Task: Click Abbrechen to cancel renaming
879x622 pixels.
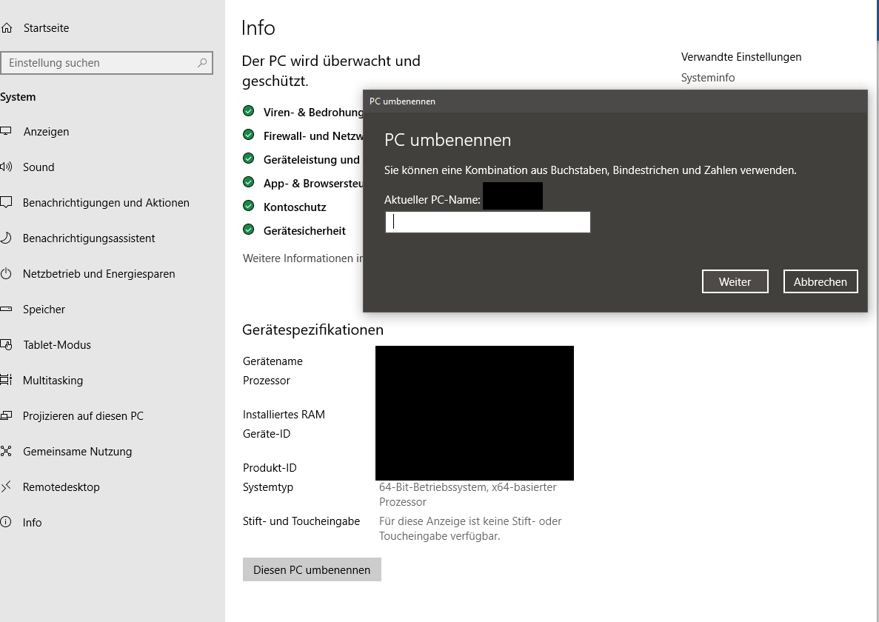Action: point(820,281)
